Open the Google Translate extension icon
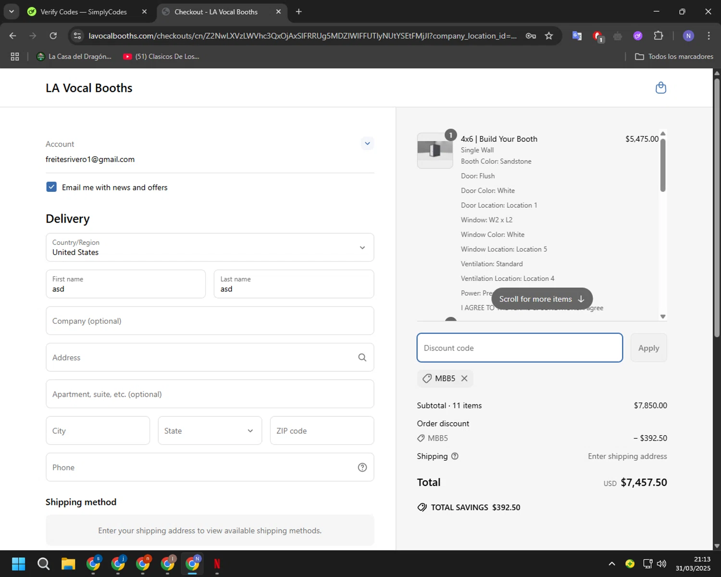This screenshot has height=577, width=721. (x=577, y=36)
